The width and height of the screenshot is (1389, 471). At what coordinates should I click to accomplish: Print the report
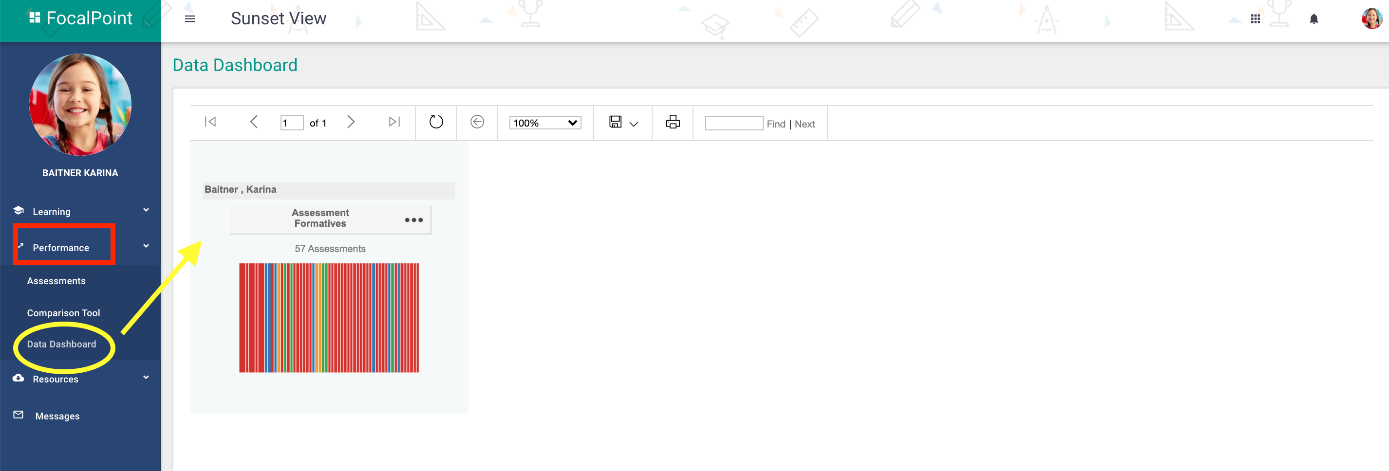tap(673, 122)
